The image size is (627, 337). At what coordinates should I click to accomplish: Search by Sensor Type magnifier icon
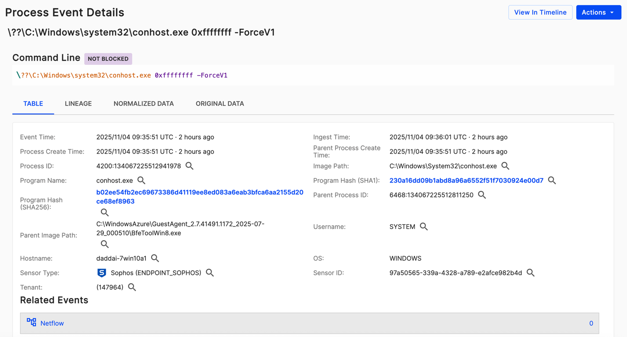click(x=210, y=273)
